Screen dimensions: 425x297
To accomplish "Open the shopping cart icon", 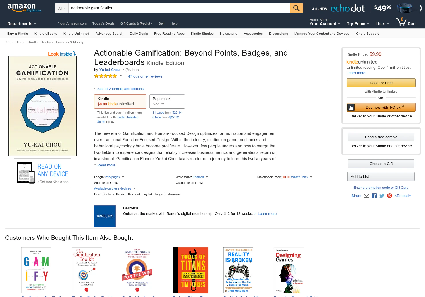I will (405, 22).
